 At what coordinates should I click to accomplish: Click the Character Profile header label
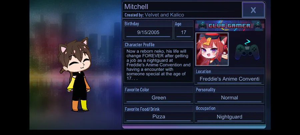coord(140,45)
